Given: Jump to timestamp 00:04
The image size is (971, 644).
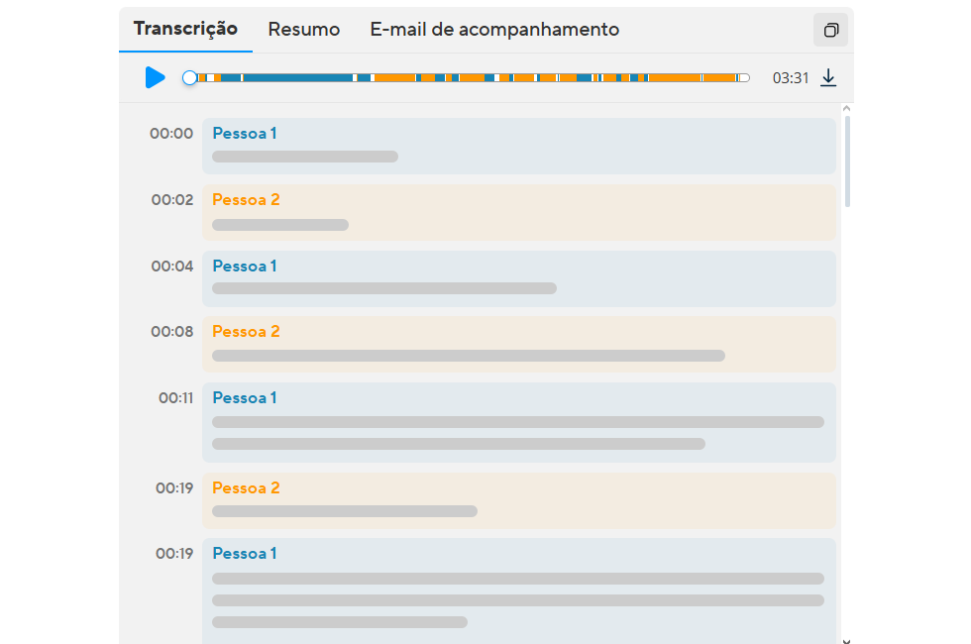Looking at the screenshot, I should click(172, 267).
